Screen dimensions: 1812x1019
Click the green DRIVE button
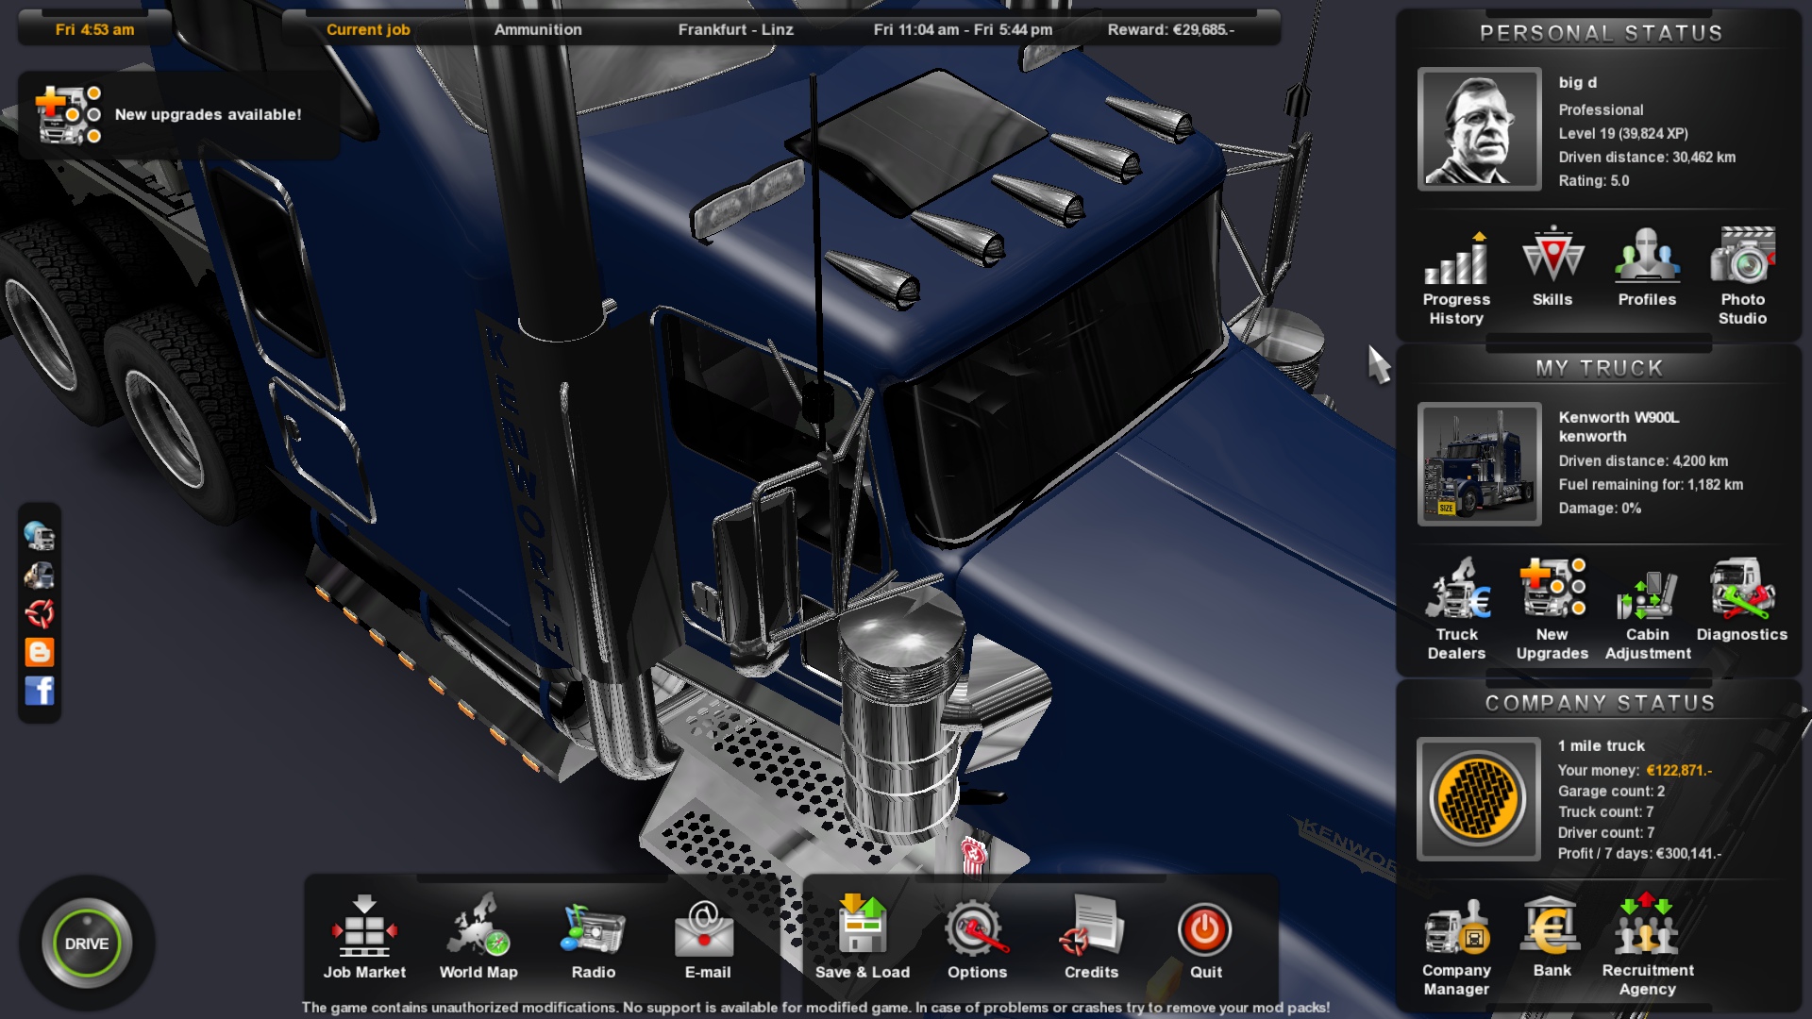(87, 944)
